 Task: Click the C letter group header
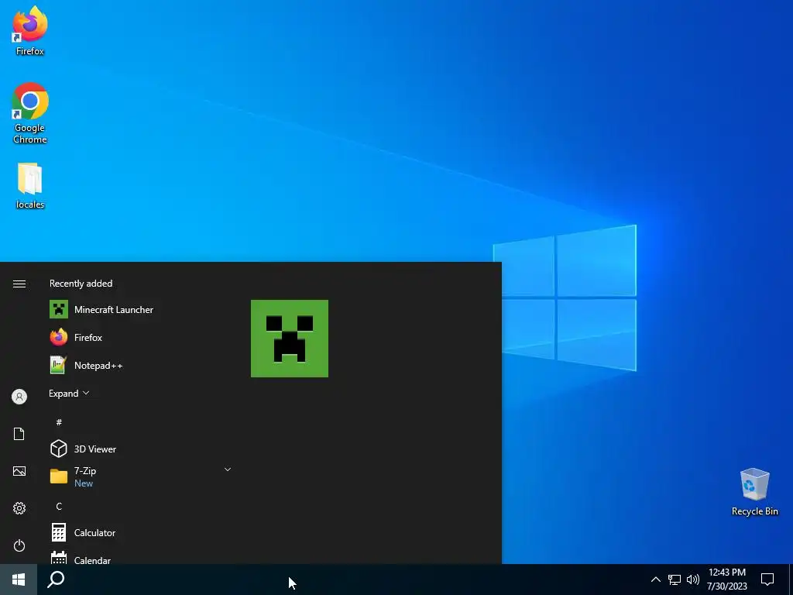(59, 506)
